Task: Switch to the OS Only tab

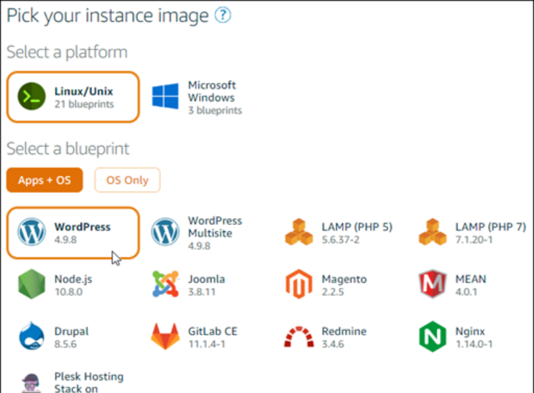Action: [127, 180]
